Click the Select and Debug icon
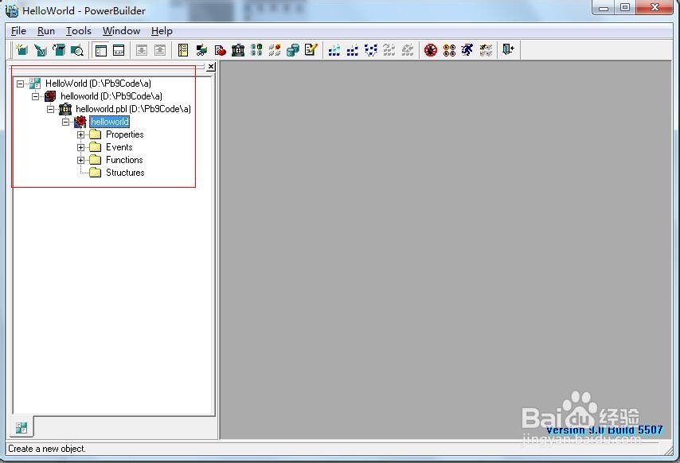This screenshot has width=680, height=463. pos(449,50)
